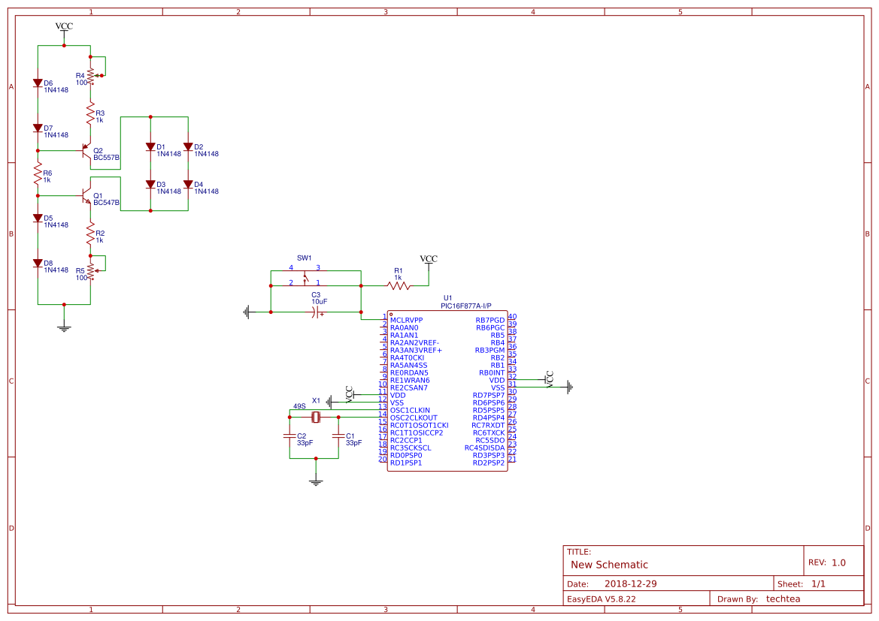
Task: Click the EasyEDA V5.8.22 text
Action: (x=602, y=598)
